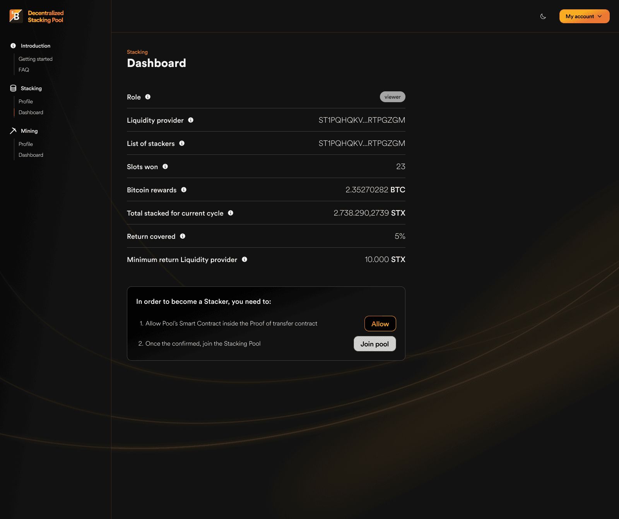Click the Introduction info icon in sidebar

point(13,45)
